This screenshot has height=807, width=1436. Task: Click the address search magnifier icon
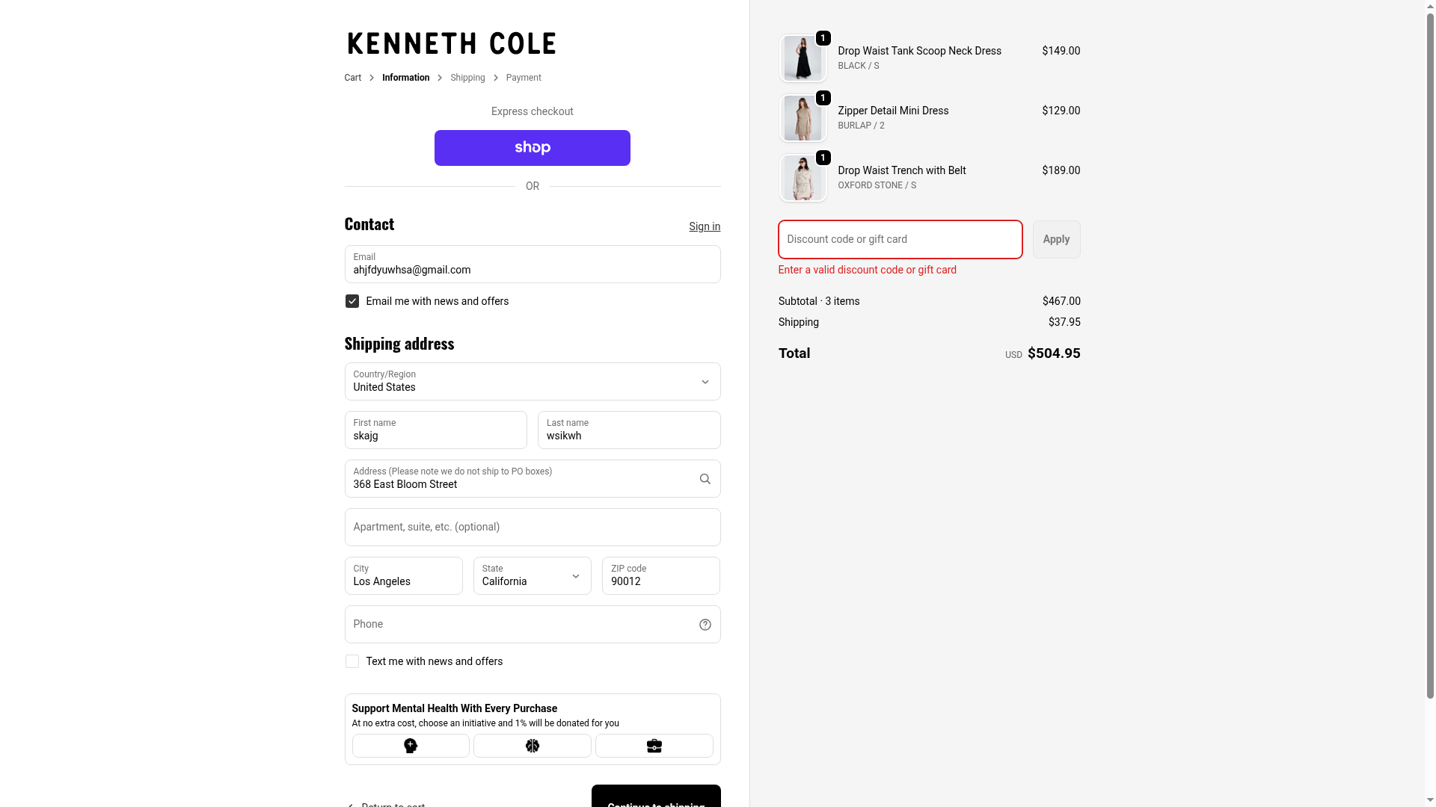point(705,479)
